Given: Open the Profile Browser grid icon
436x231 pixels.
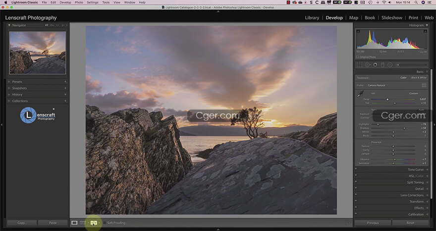Looking at the screenshot, I should point(424,85).
